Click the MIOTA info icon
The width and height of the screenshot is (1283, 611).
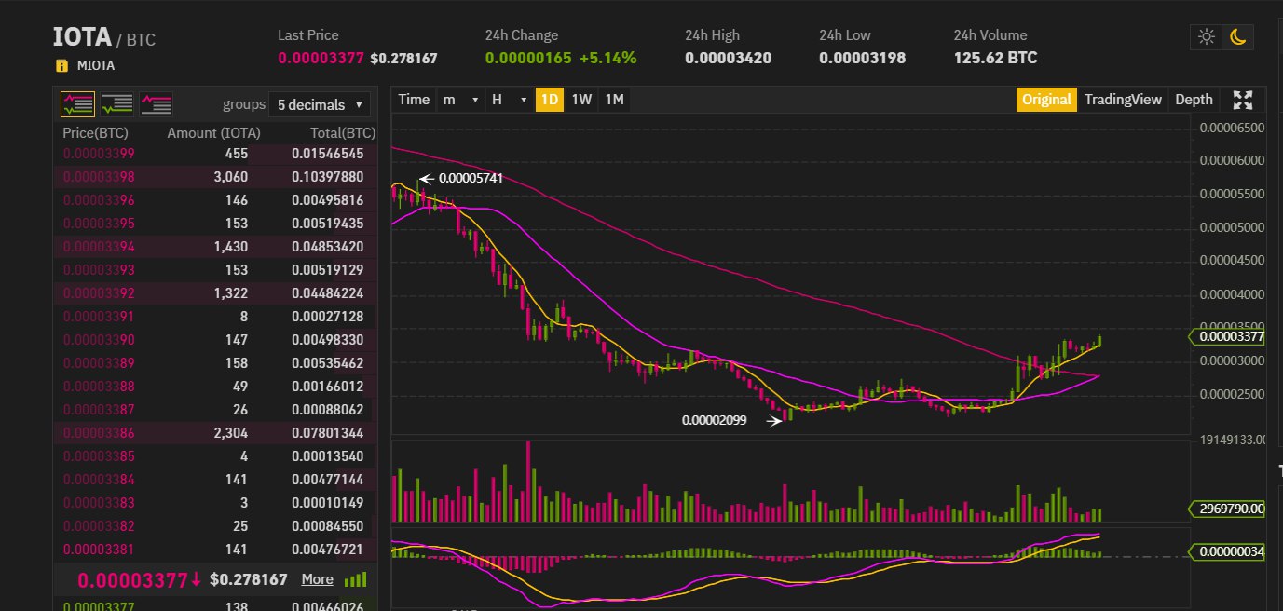[x=61, y=66]
